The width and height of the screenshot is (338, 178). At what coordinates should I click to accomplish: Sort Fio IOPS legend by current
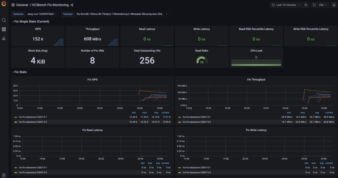coord(165,112)
